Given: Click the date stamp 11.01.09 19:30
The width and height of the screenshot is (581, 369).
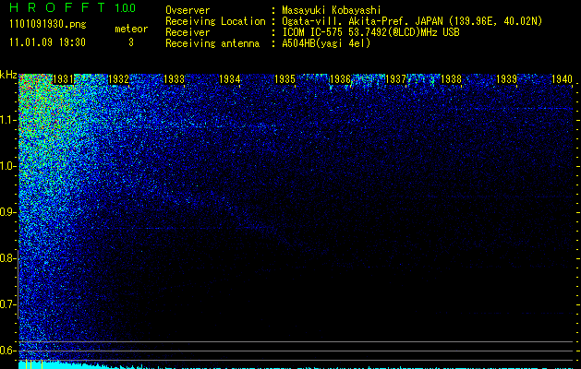Looking at the screenshot, I should click(x=47, y=42).
